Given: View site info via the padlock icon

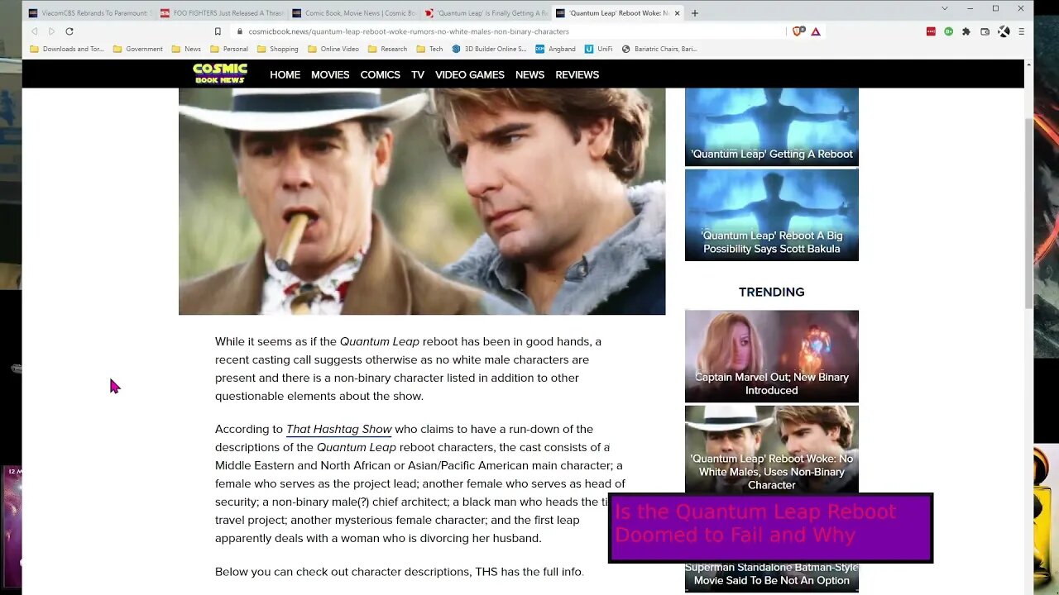Looking at the screenshot, I should pos(240,31).
